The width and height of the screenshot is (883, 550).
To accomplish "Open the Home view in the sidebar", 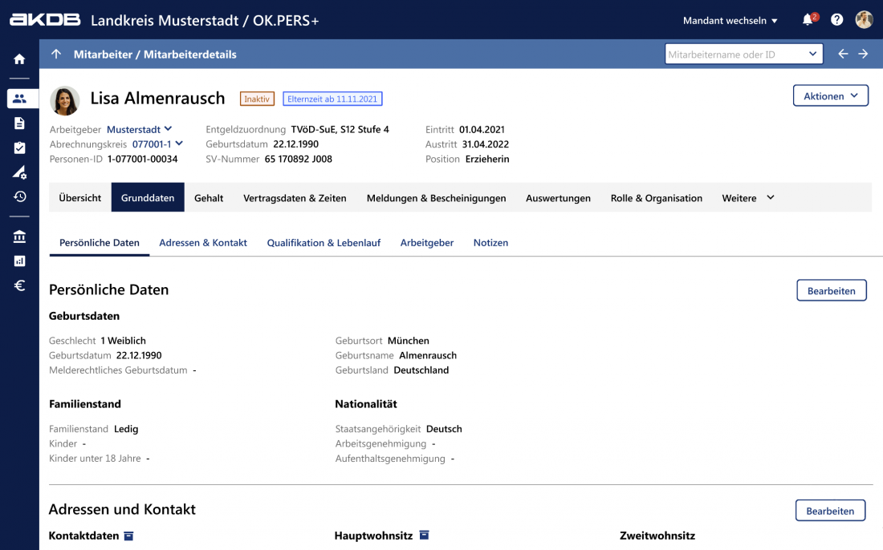I will click(19, 58).
